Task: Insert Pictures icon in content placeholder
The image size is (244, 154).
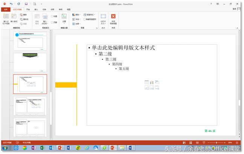Action: point(146,88)
